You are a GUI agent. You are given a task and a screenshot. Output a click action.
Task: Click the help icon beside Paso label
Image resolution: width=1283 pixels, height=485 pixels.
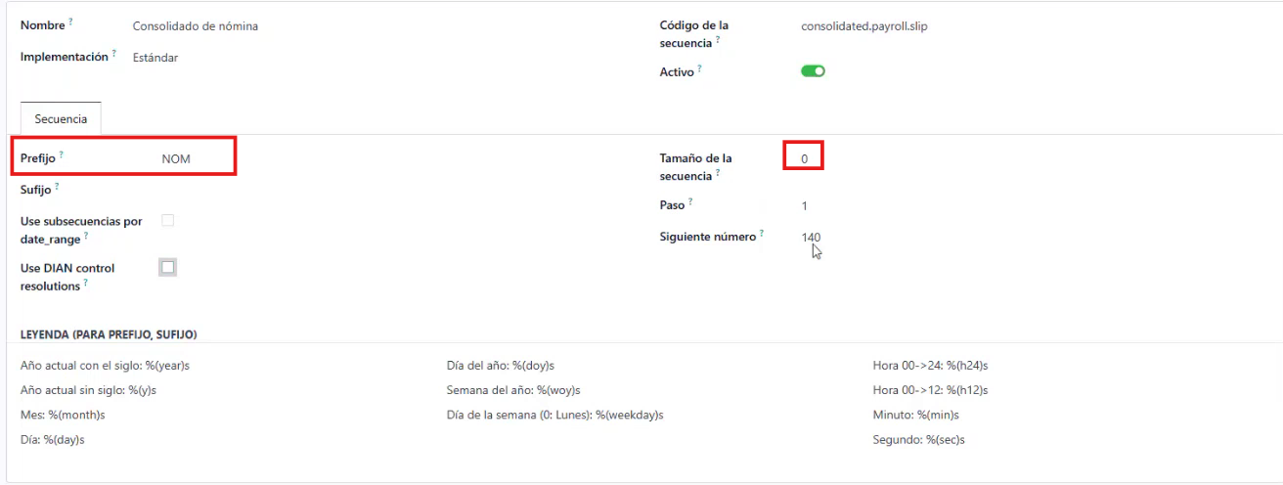[x=690, y=201]
